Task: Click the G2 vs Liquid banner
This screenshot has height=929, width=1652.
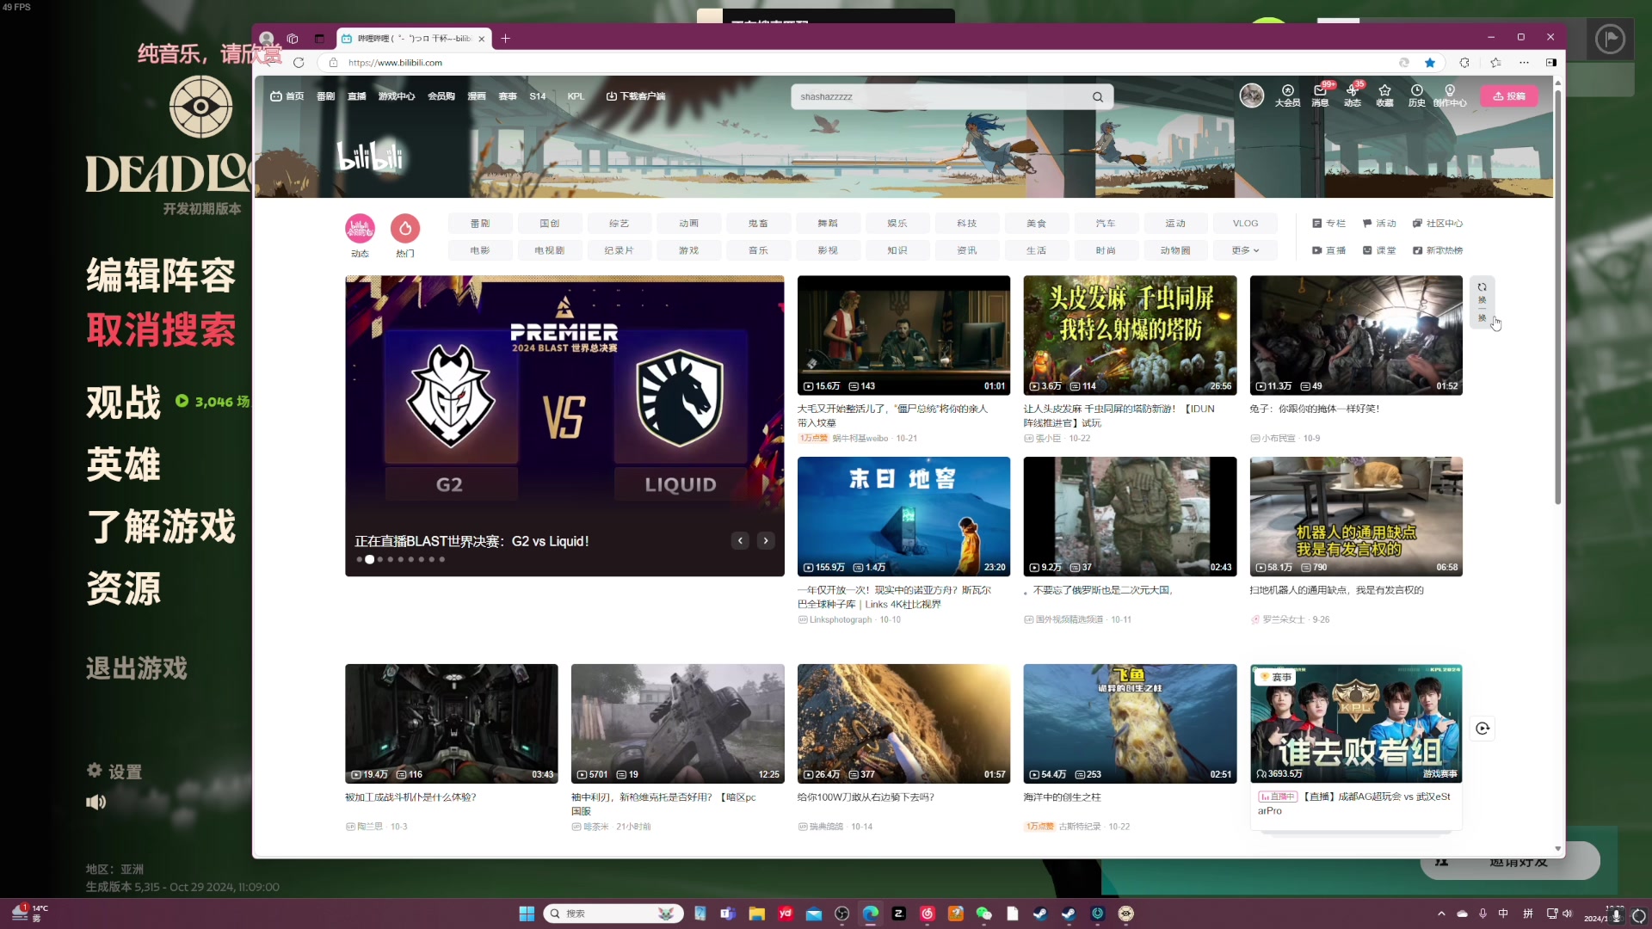Action: coord(564,425)
